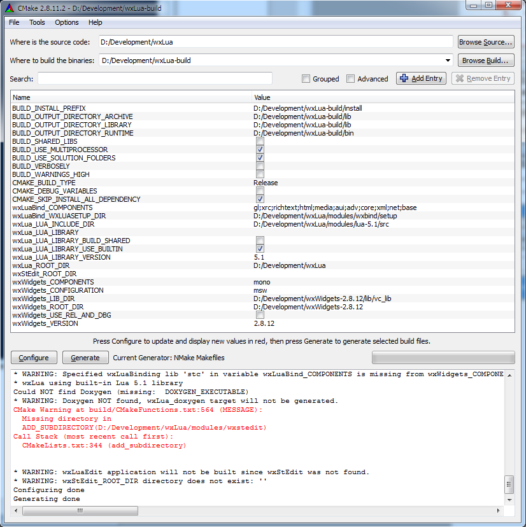The width and height of the screenshot is (526, 527).
Task: Select the wxLuaBind_COMPONENTS value
Action: (x=335, y=207)
